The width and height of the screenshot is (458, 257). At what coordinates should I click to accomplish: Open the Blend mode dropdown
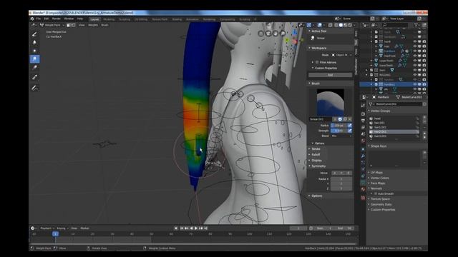341,136
